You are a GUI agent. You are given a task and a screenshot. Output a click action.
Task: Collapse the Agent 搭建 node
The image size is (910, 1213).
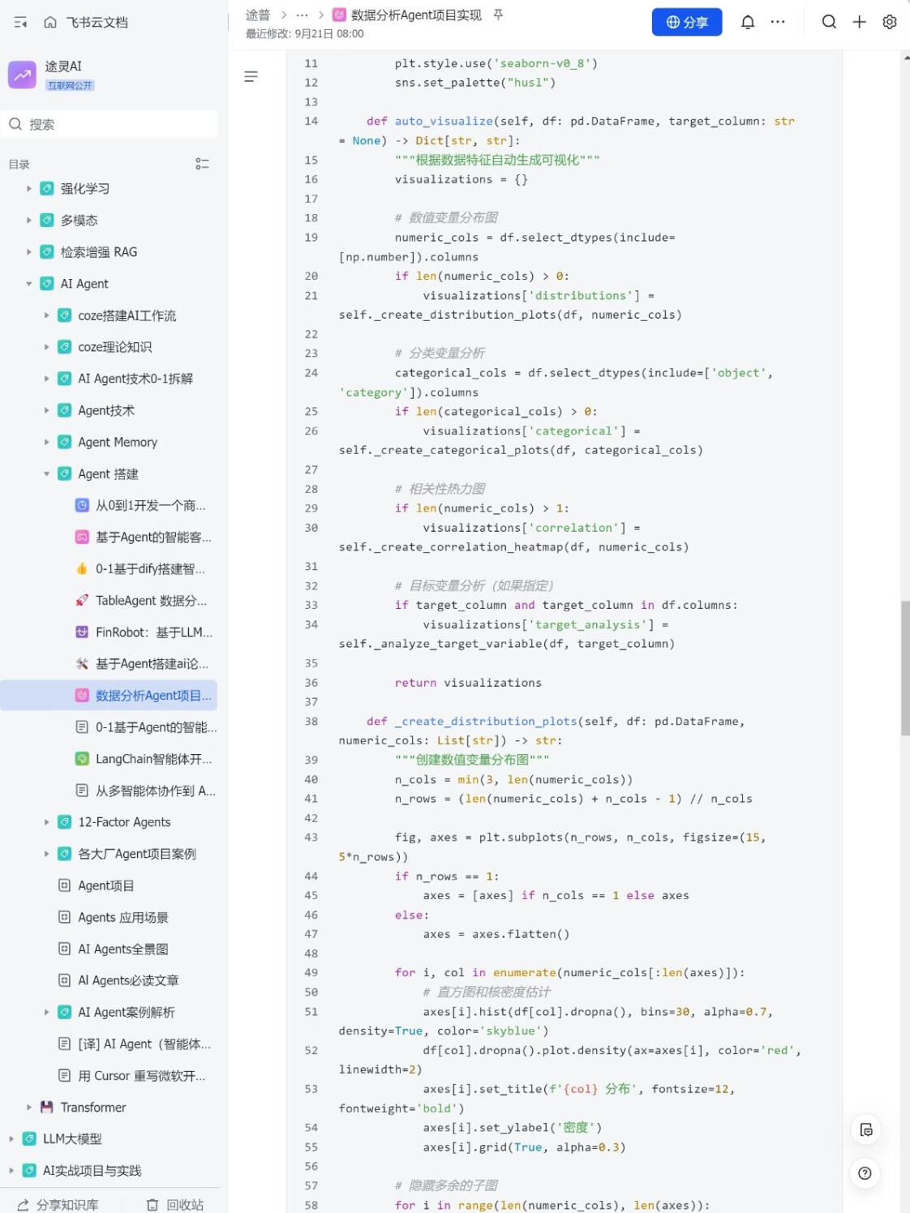[46, 474]
